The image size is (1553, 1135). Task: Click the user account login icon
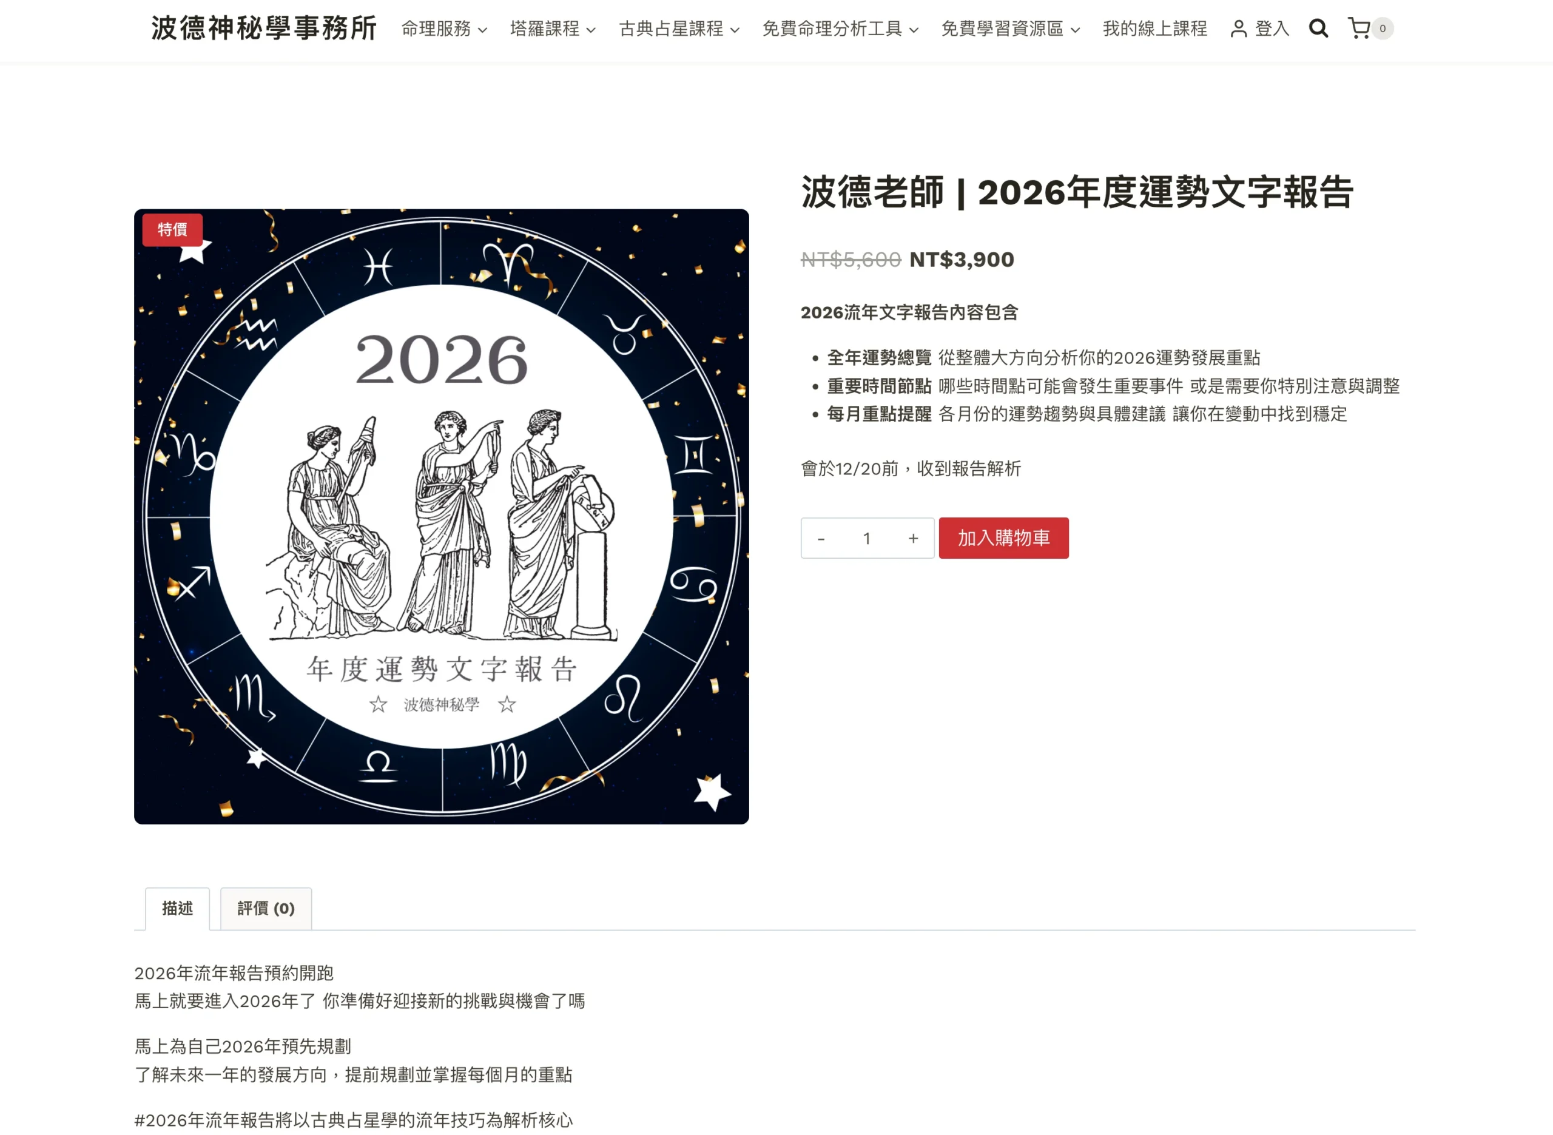point(1238,29)
